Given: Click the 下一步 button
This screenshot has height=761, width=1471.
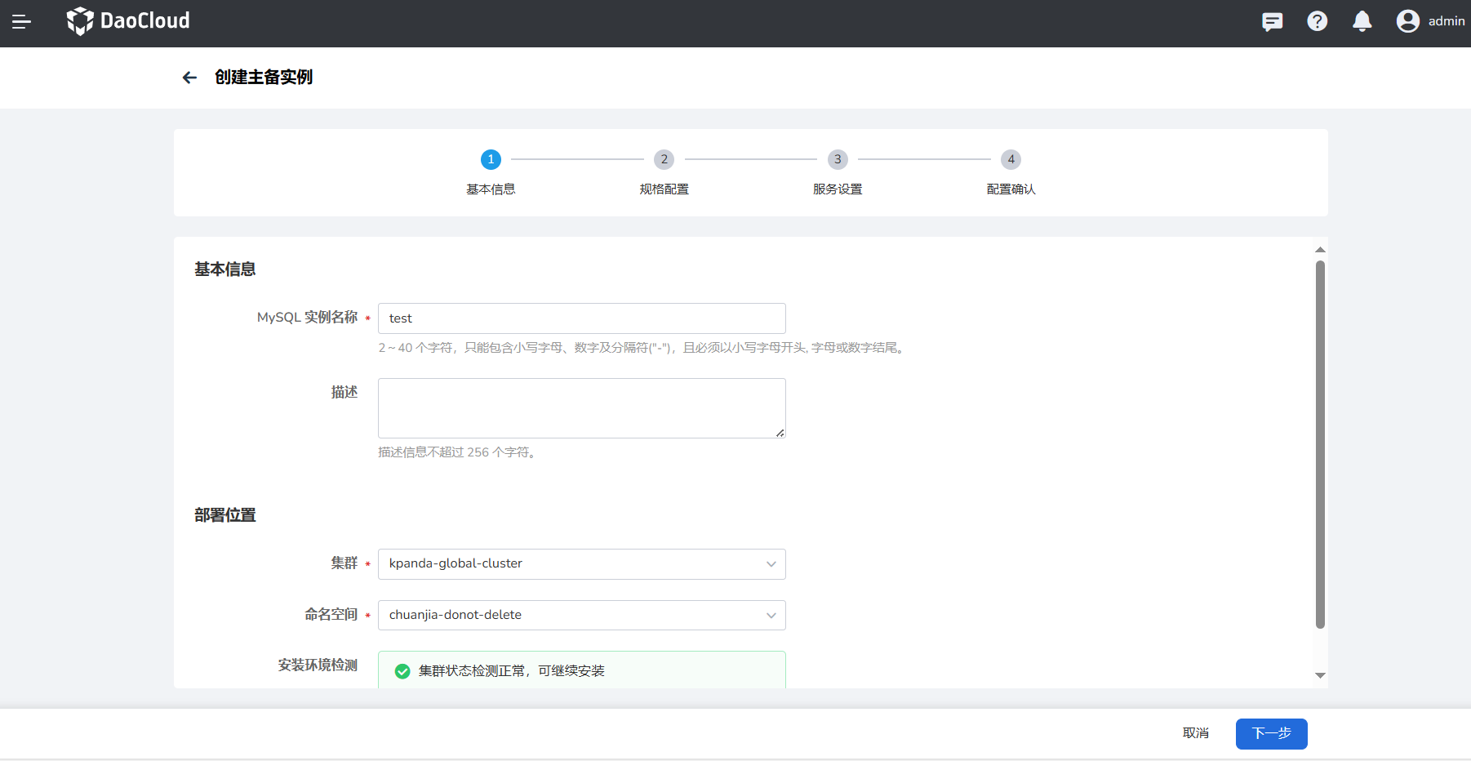Looking at the screenshot, I should coord(1271,733).
